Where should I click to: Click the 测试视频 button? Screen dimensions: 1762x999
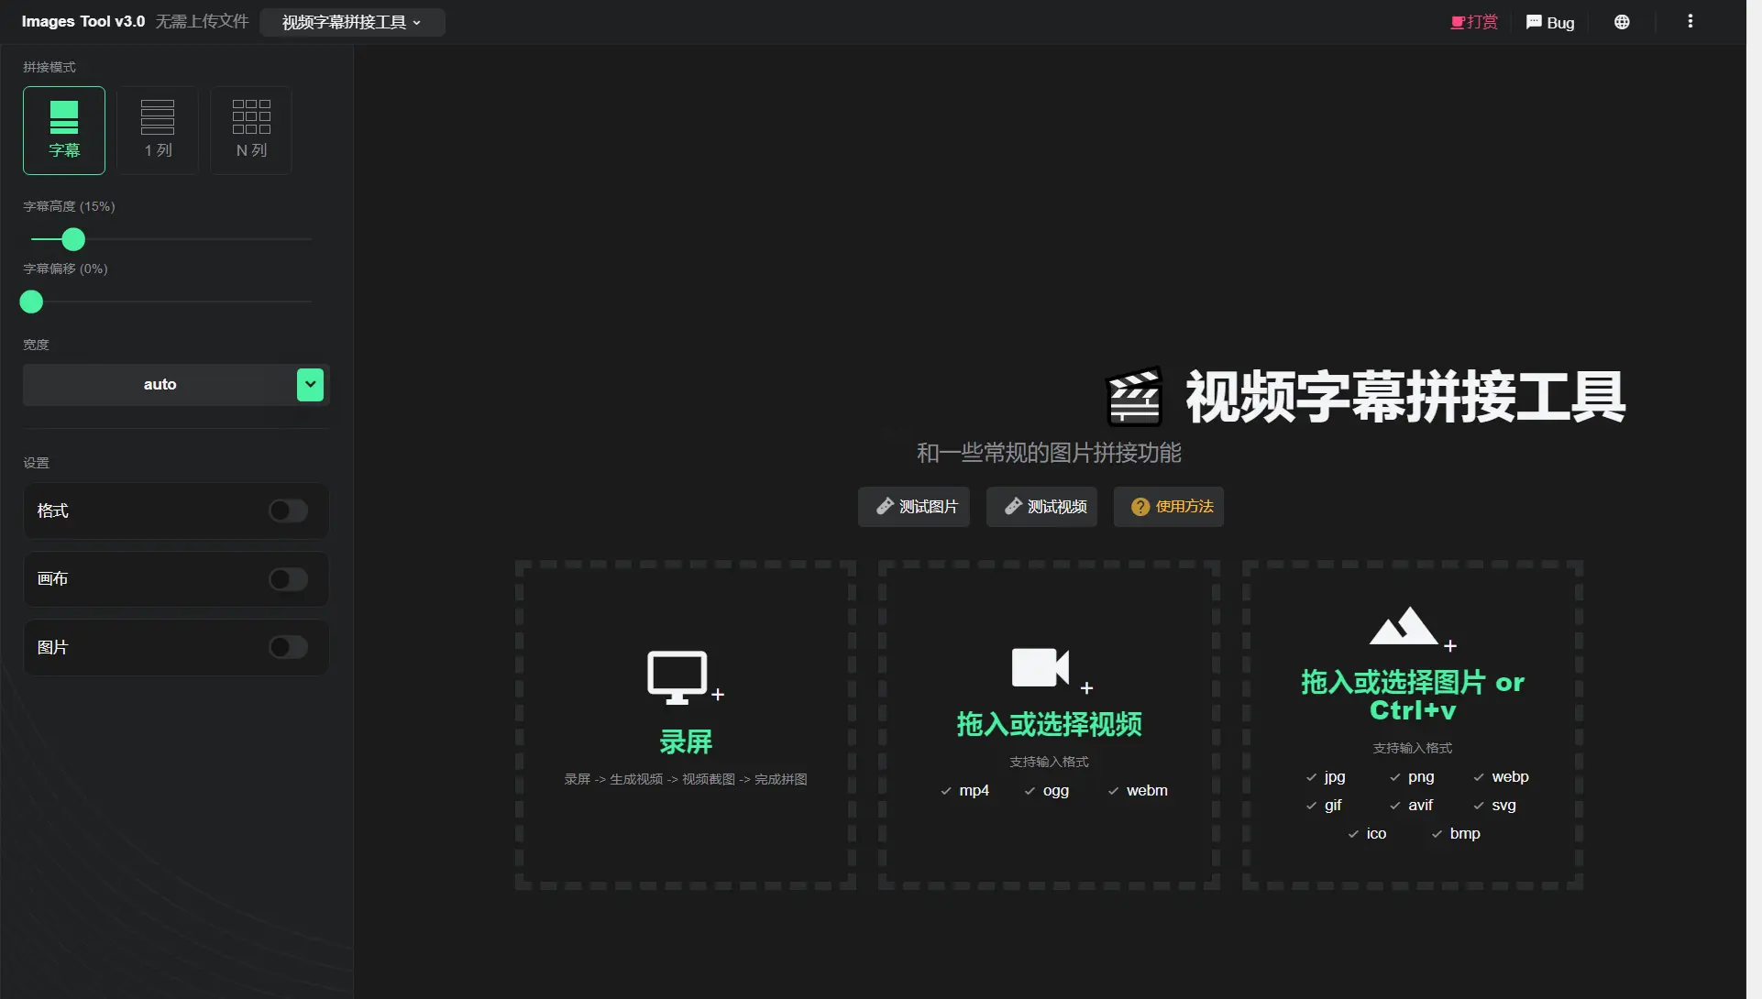point(1041,507)
